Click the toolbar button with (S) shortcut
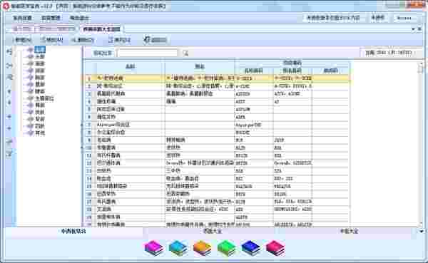The height and width of the screenshot is (263, 428). [120, 40]
